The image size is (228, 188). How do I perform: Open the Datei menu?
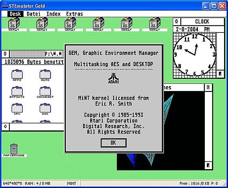33,14
